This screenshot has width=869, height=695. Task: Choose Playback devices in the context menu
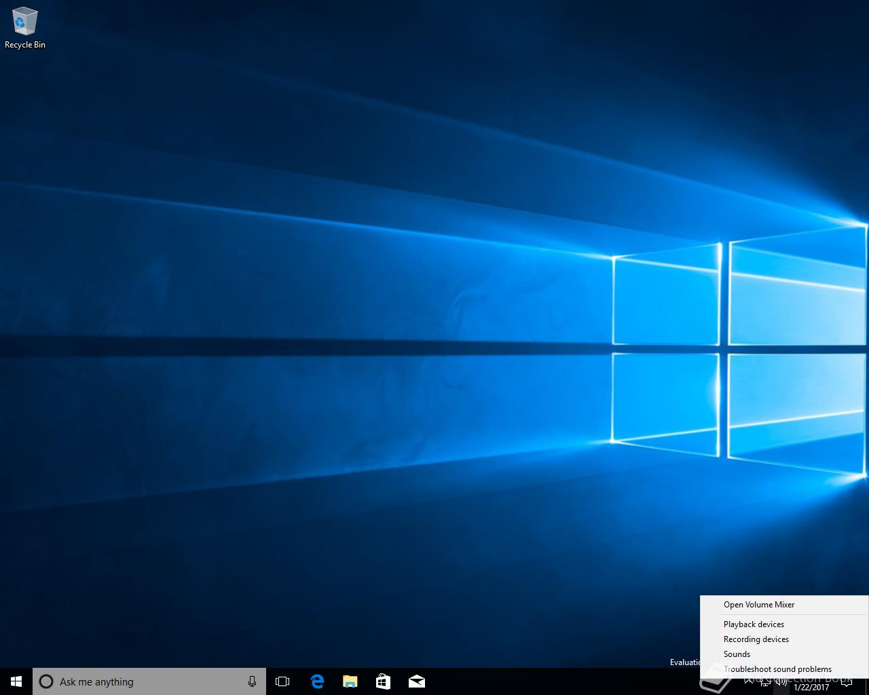coord(754,624)
